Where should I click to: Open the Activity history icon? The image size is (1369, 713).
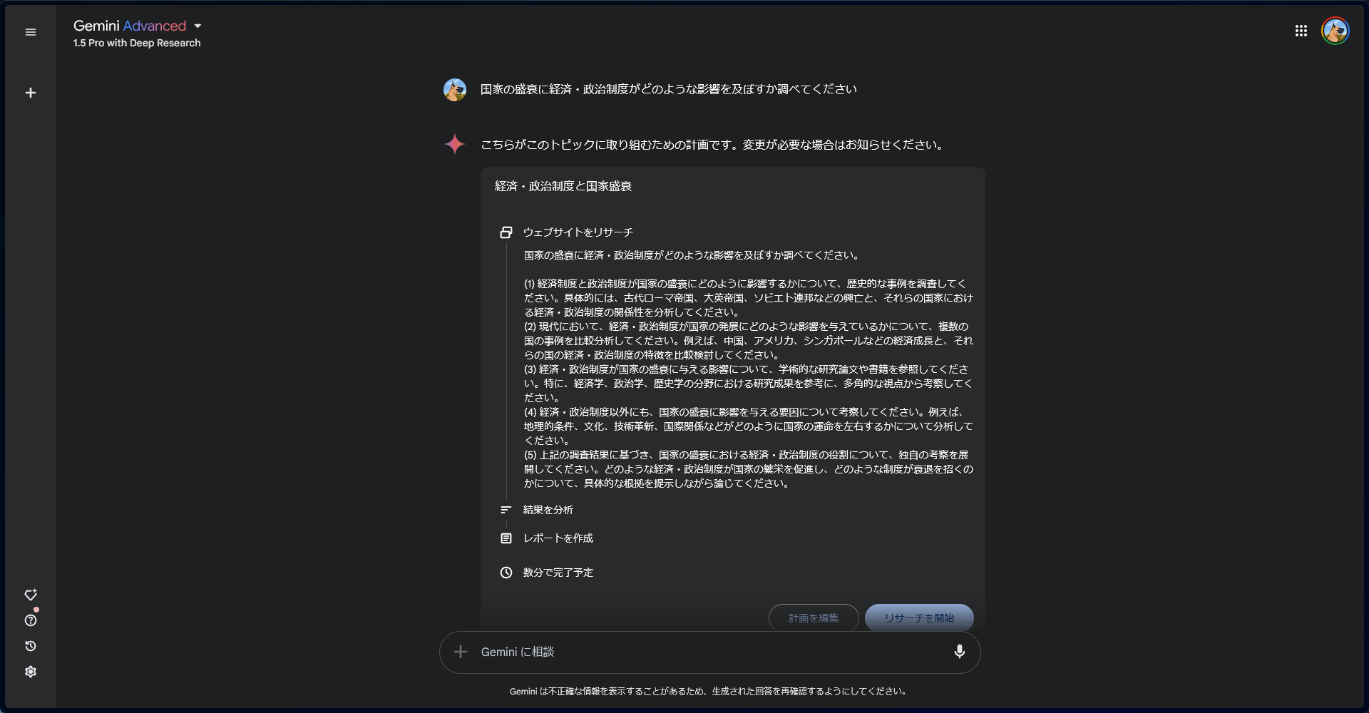pos(31,646)
